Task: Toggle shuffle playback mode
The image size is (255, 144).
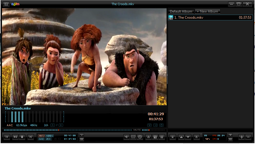Action: pyautogui.click(x=156, y=125)
